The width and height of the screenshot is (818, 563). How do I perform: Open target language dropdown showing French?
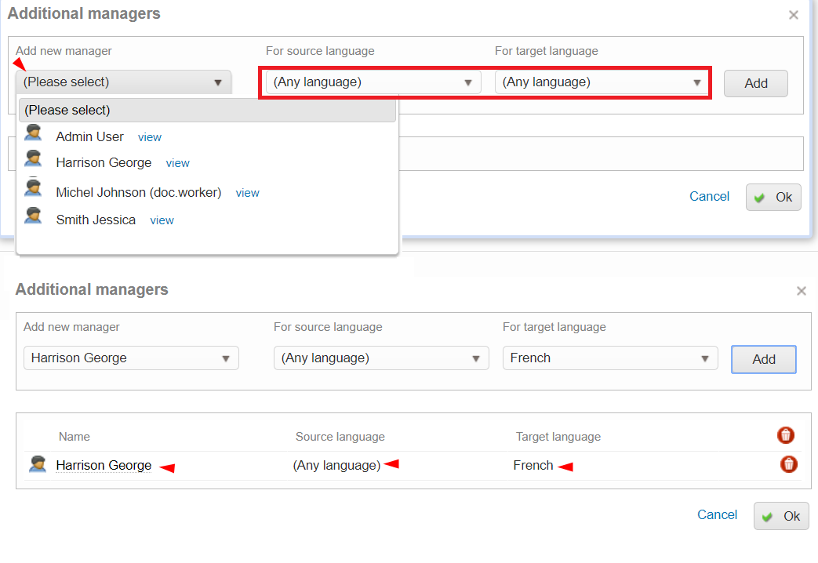click(609, 358)
